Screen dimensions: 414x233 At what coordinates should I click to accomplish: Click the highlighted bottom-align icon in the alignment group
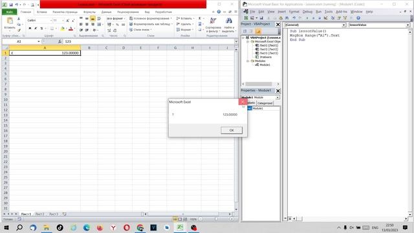coord(93,19)
